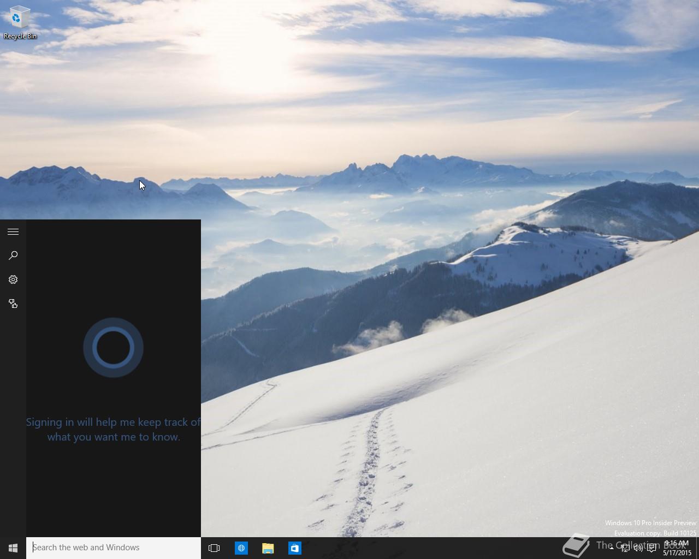
Task: Click the Signing in will help me text
Action: [x=114, y=429]
